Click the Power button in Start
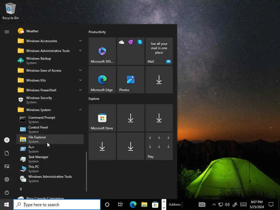This screenshot has height=210, width=280. click(7, 192)
